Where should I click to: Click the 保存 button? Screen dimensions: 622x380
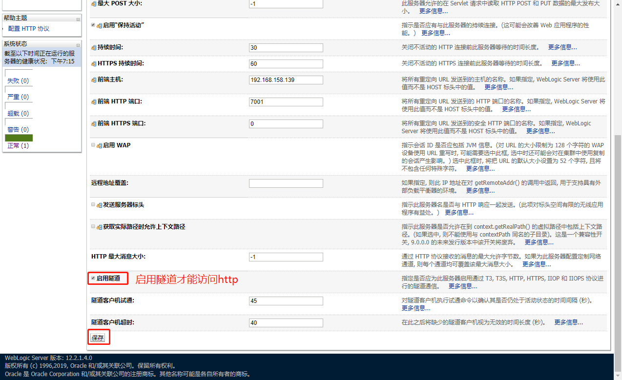pyautogui.click(x=98, y=338)
